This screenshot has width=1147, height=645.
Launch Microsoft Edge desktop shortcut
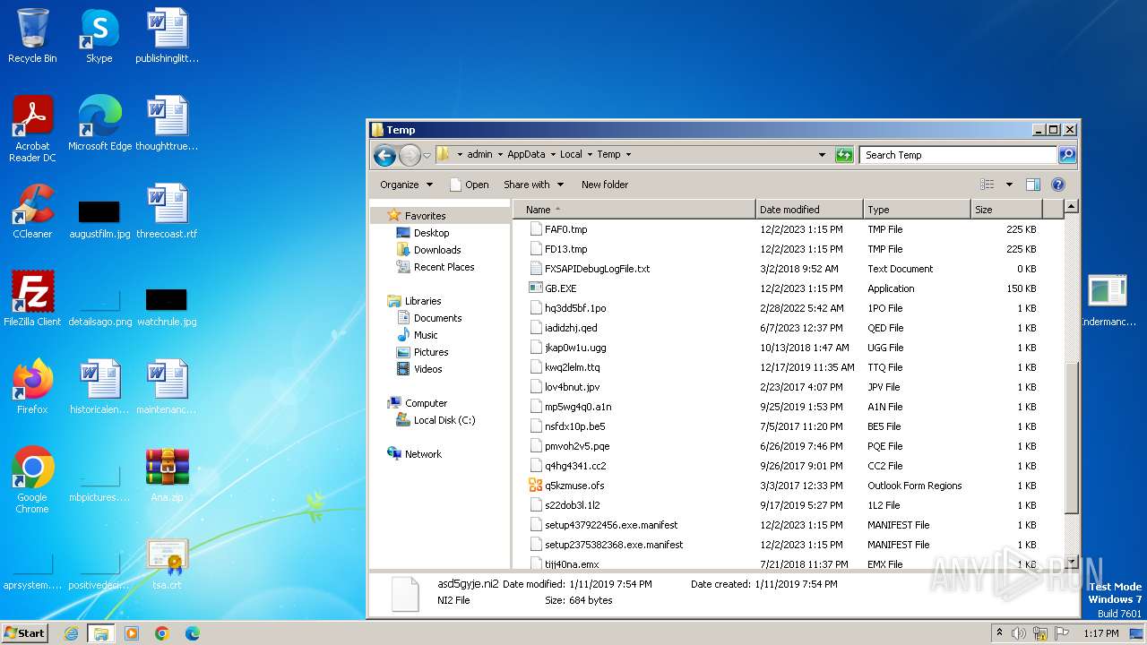[99, 124]
